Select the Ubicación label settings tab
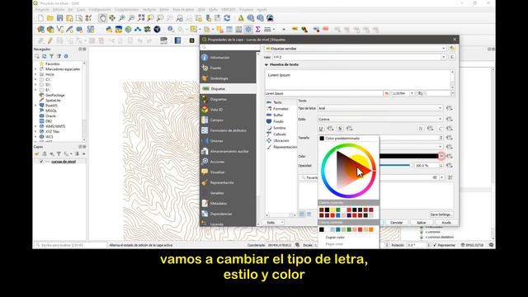The width and height of the screenshot is (528, 297). click(280, 141)
